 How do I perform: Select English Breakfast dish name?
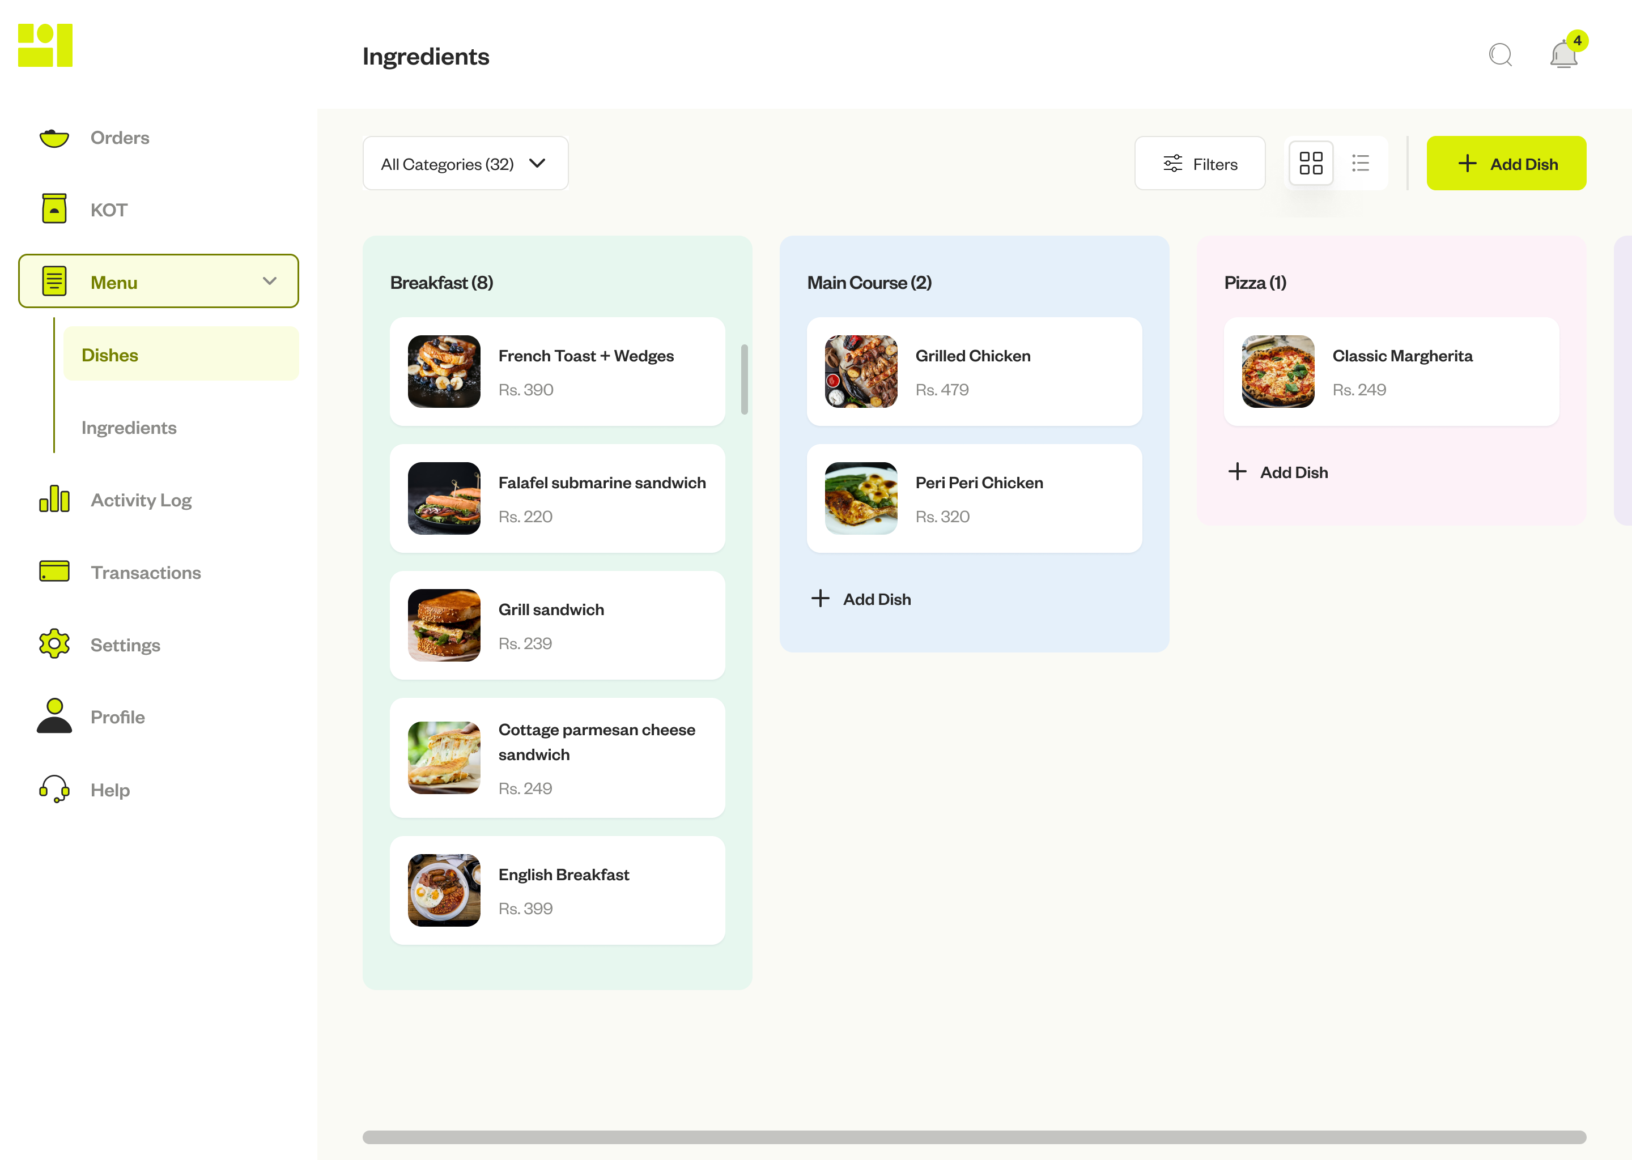564,875
